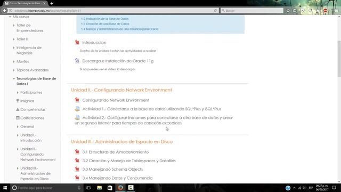This screenshot has width=341, height=192.
Task: Open the Firefox hamburger menu
Action: pos(336,11)
